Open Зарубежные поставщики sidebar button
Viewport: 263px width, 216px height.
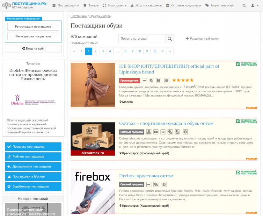tap(33, 187)
